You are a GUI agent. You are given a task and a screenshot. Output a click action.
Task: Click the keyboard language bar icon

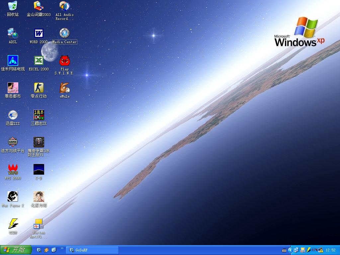[x=284, y=250]
